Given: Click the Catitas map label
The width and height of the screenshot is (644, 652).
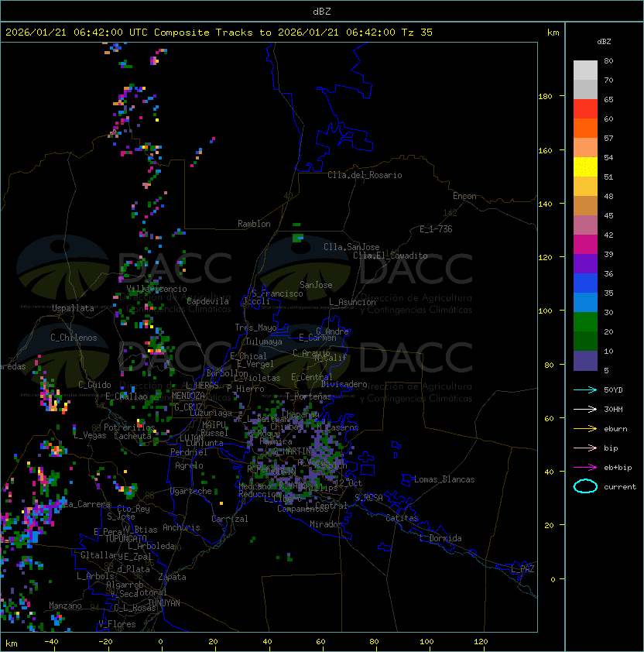Looking at the screenshot, I should pyautogui.click(x=402, y=518).
